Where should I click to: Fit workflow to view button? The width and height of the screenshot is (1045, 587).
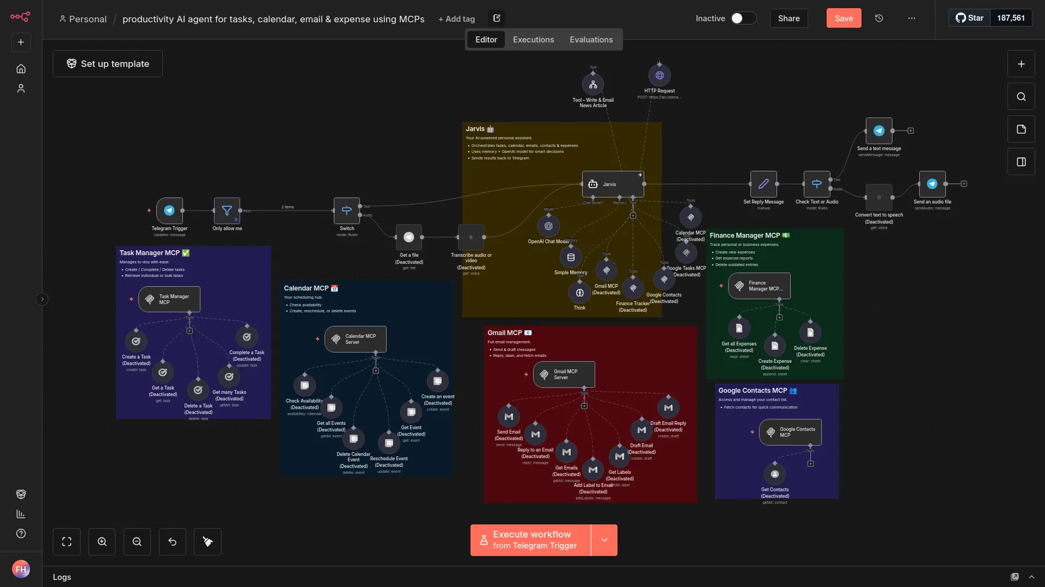[66, 542]
